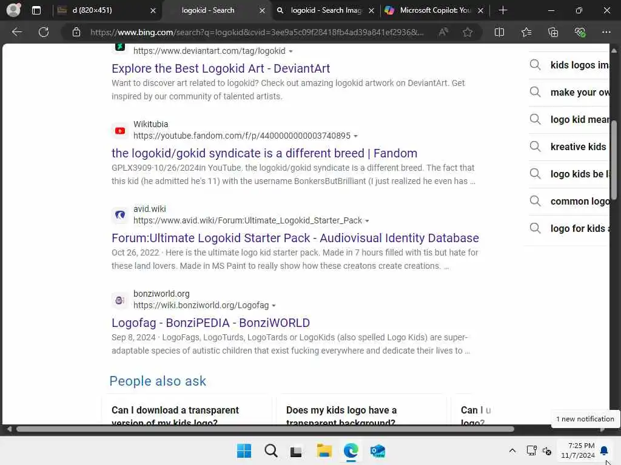
Task: Add this page to favorites star
Action: click(468, 32)
